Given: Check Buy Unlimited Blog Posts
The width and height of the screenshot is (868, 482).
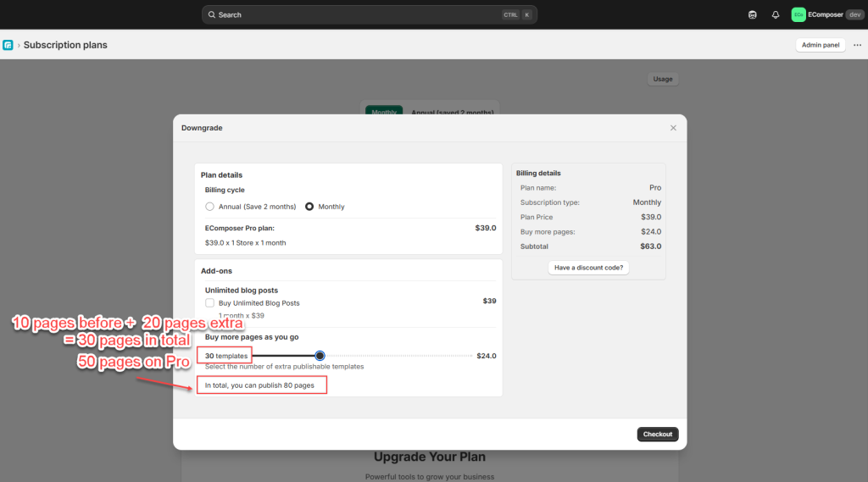Looking at the screenshot, I should pos(210,302).
